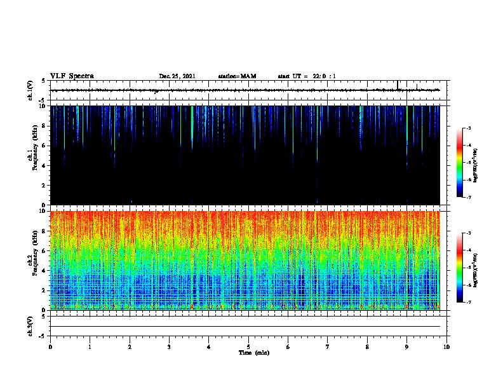This screenshot has width=503, height=389.
Task: Click the "-5" tick on ch.3(V) axis
Action: [x=43, y=336]
